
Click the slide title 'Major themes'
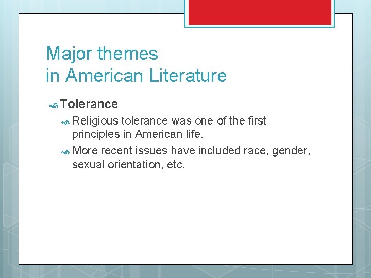click(102, 54)
